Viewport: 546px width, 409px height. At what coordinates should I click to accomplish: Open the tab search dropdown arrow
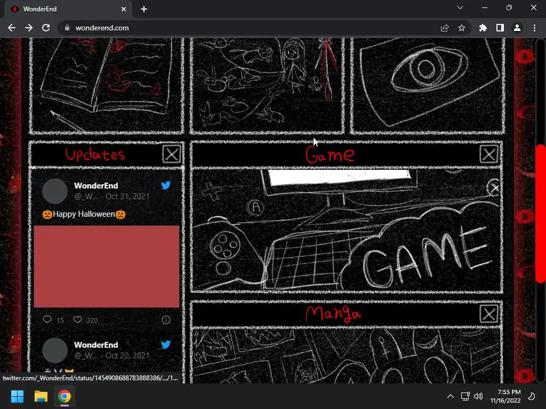pos(460,7)
